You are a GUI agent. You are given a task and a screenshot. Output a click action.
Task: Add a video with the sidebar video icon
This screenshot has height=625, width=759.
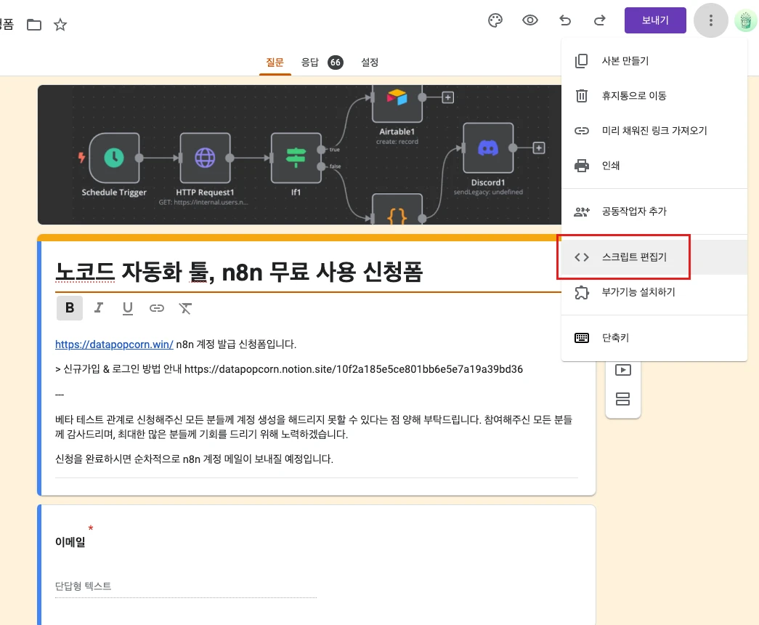tap(622, 370)
